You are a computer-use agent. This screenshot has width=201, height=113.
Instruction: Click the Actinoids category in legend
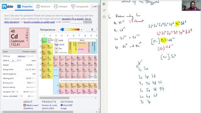click(82, 51)
